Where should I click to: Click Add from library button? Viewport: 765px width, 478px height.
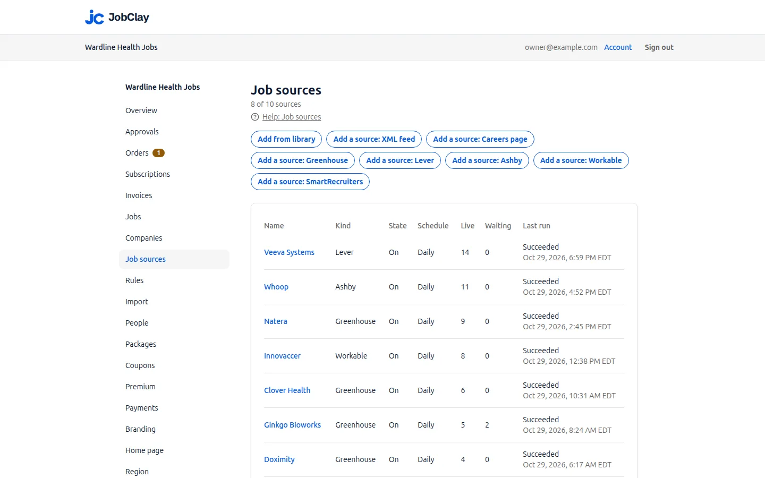coord(286,139)
